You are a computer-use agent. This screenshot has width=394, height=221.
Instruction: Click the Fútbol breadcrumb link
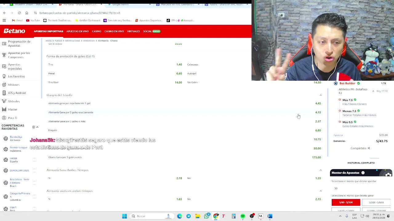[x=58, y=41]
